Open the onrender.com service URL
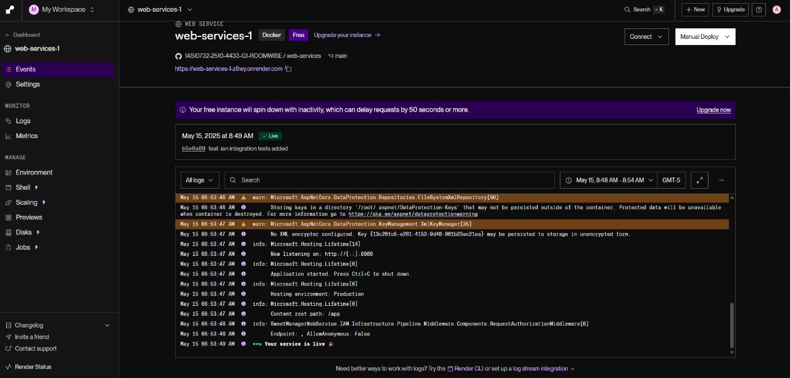The height and width of the screenshot is (378, 790). click(228, 68)
